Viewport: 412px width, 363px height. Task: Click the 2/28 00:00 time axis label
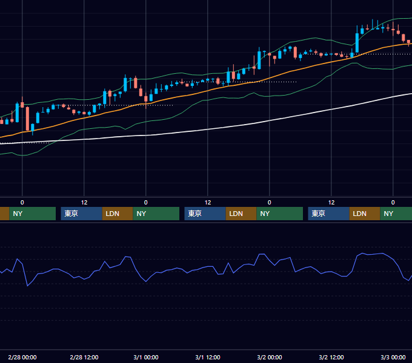tap(22, 357)
